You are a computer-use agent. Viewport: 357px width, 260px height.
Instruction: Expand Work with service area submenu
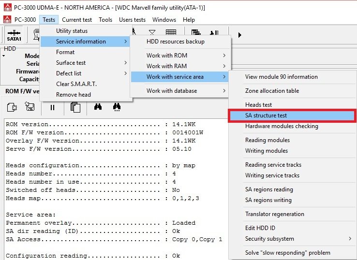click(x=179, y=77)
